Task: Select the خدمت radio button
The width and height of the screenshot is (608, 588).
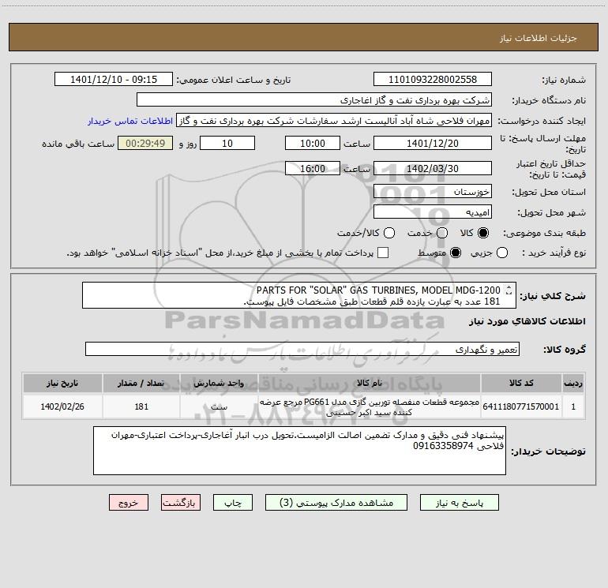Action: coord(442,233)
